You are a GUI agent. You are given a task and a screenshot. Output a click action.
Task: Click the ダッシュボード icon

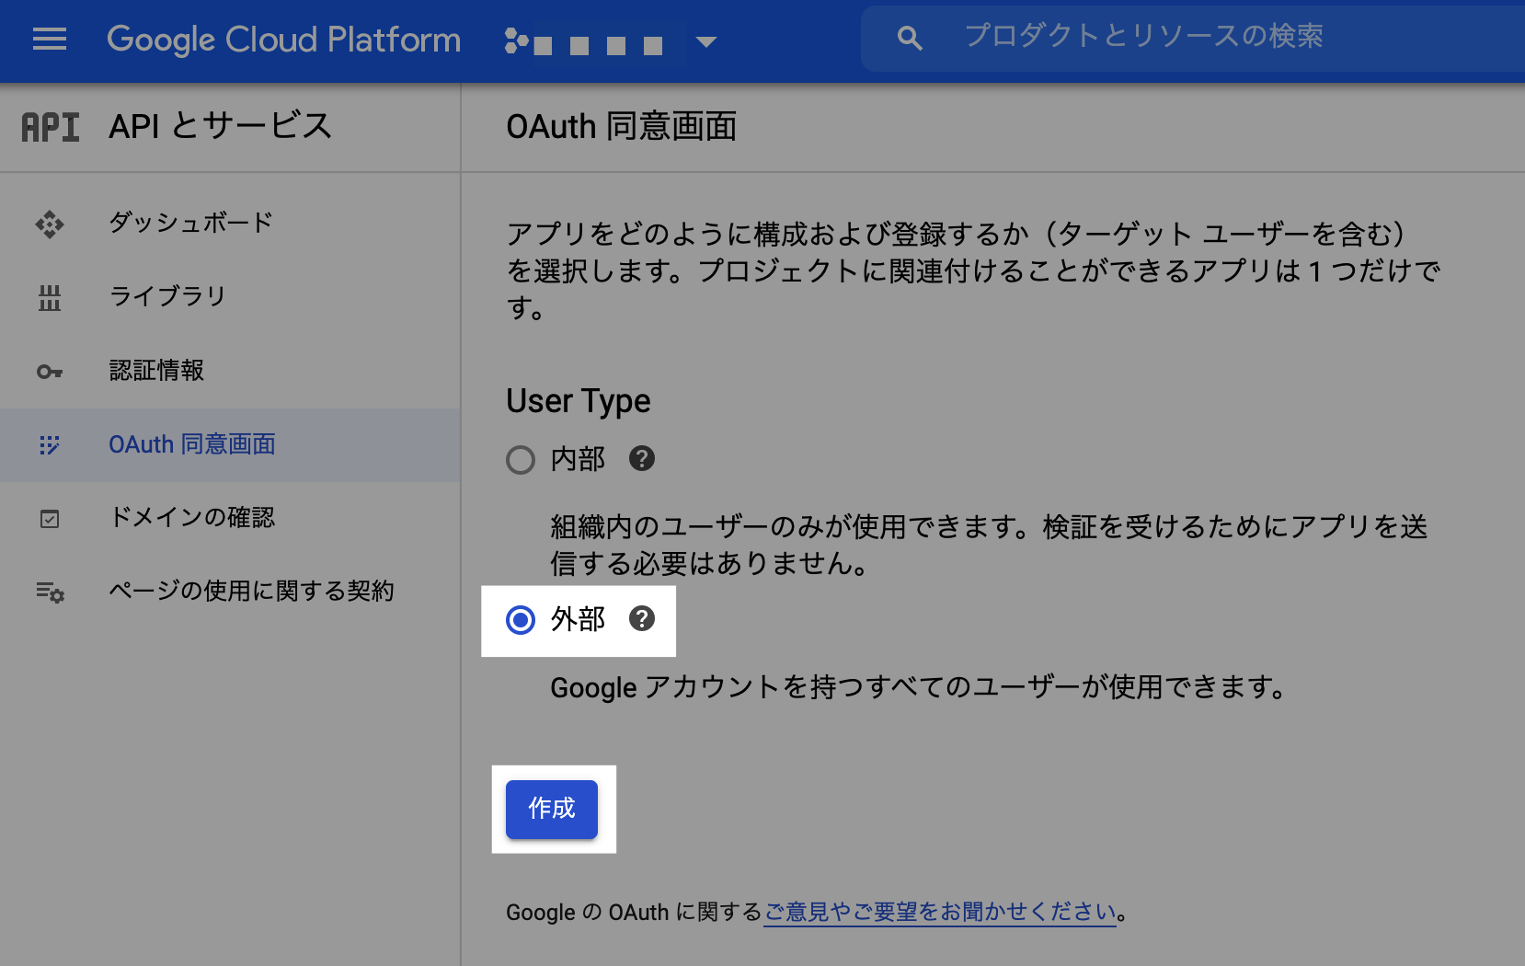pos(50,224)
